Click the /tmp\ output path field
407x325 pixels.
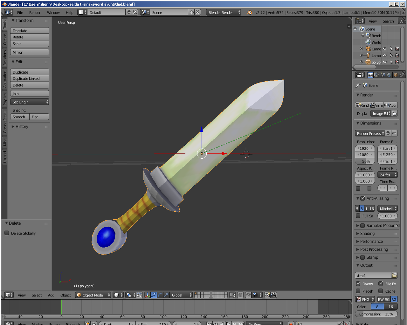click(x=374, y=275)
